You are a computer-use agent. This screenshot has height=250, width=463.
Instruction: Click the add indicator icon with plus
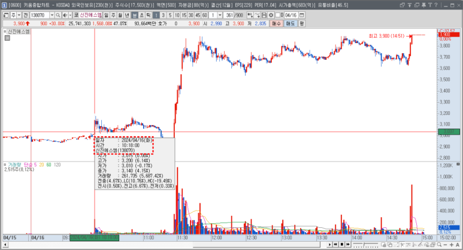point(250,16)
